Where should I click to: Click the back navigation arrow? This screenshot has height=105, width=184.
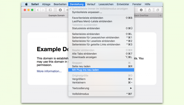[38, 10]
